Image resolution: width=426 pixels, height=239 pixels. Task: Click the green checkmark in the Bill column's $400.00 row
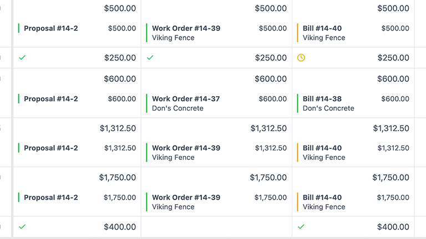click(301, 227)
